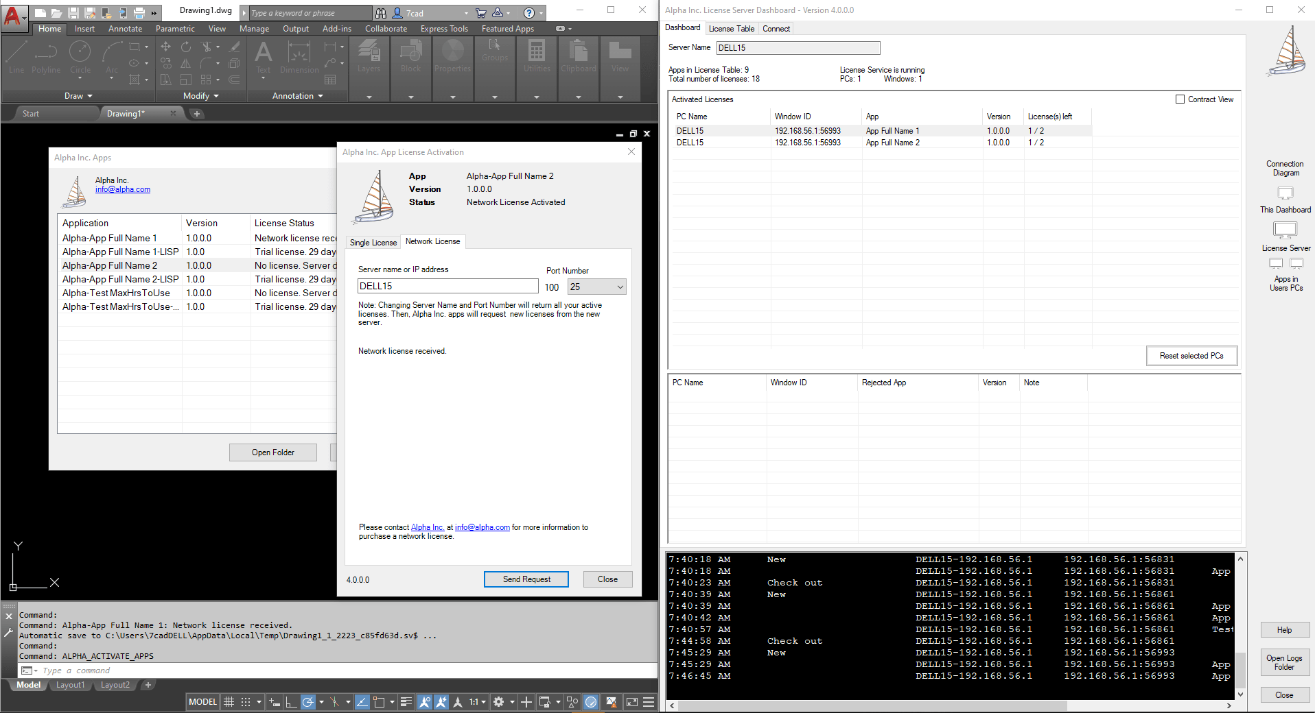Click the keyword search box in title bar
Image resolution: width=1315 pixels, height=713 pixels.
tap(310, 13)
